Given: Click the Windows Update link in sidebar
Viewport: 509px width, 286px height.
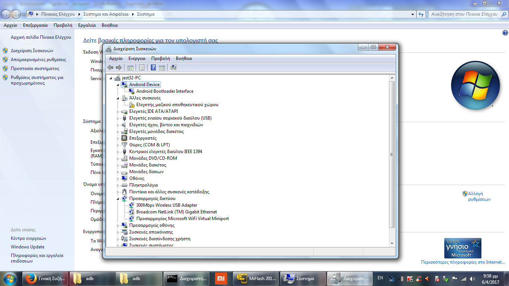Looking at the screenshot, I should 28,247.
